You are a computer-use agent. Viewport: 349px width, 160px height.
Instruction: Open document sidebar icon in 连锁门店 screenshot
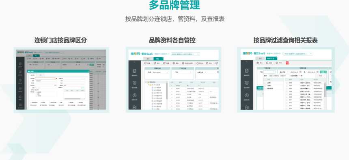pos(20,64)
